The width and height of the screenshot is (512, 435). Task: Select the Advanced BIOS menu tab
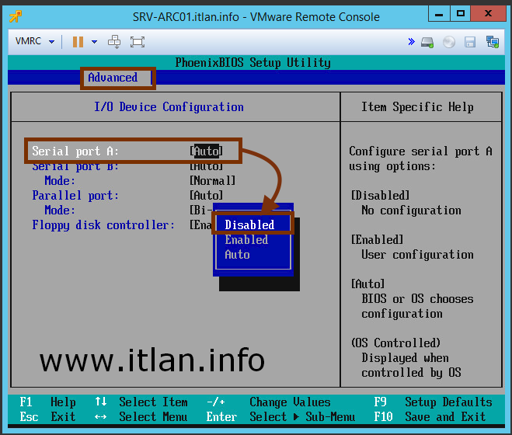coord(113,78)
